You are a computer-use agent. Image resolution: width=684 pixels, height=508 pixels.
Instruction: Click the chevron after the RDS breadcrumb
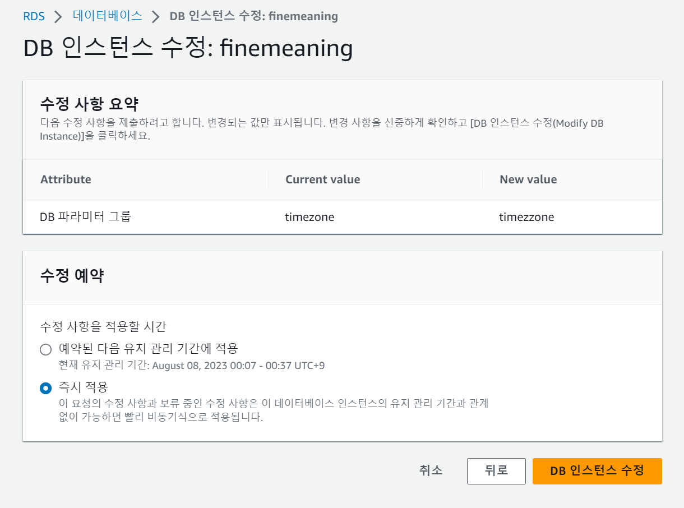tap(57, 16)
